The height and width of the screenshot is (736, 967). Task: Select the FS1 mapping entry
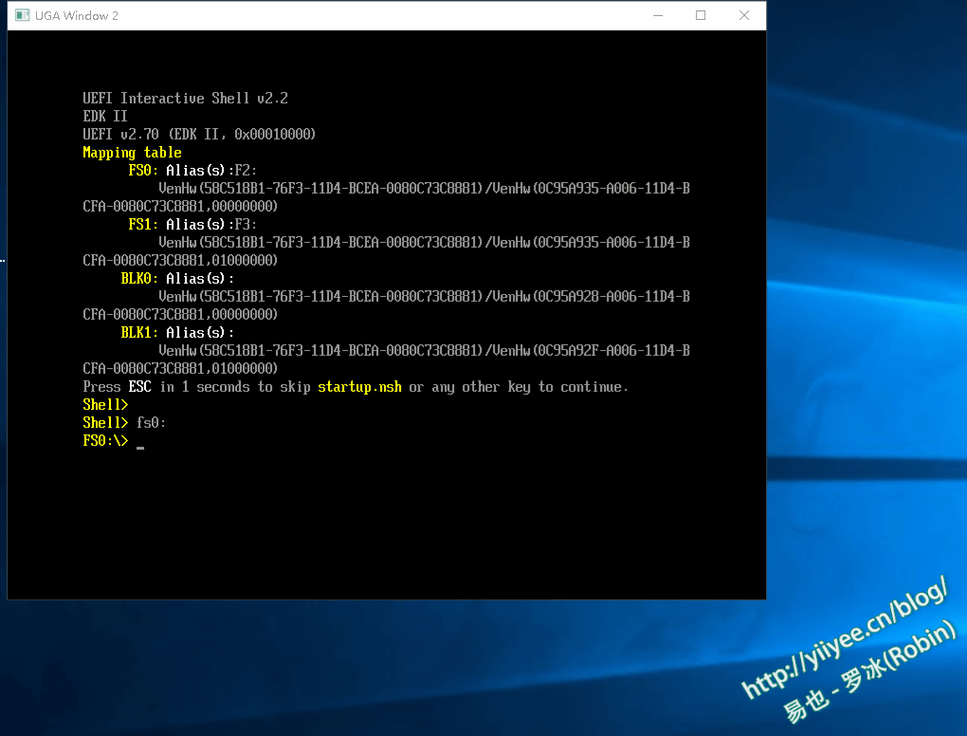[x=140, y=224]
